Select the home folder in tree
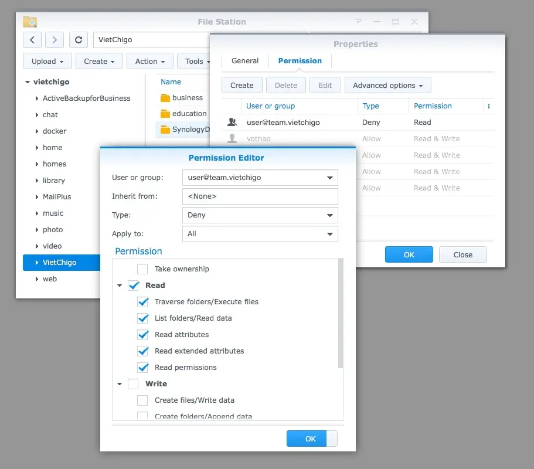The height and width of the screenshot is (469, 534). (x=52, y=148)
